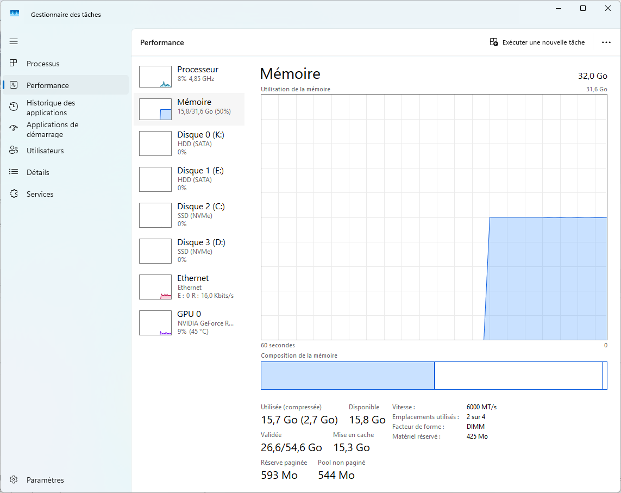
Task: Select the Performance tab in sidebar
Action: (x=48, y=85)
